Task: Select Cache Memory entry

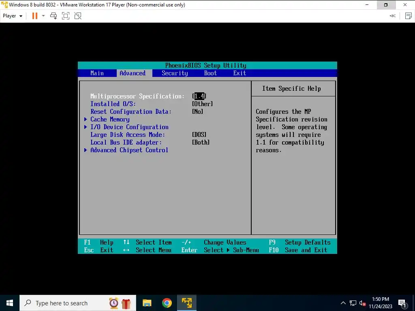Action: click(110, 119)
